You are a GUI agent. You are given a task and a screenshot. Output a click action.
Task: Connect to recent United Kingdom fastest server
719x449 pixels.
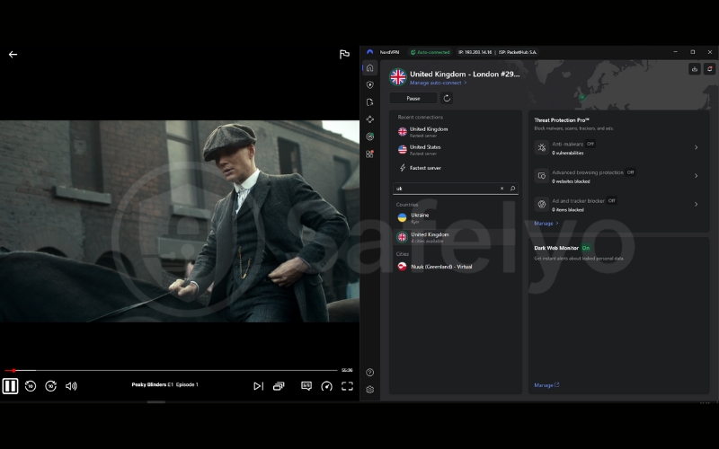click(456, 132)
